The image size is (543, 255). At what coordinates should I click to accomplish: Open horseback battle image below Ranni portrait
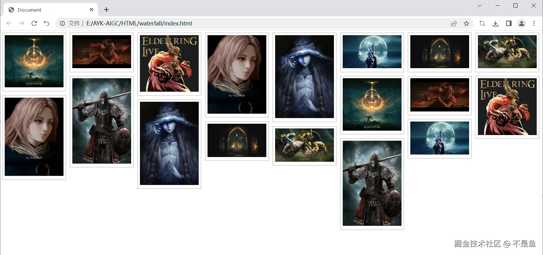click(304, 145)
